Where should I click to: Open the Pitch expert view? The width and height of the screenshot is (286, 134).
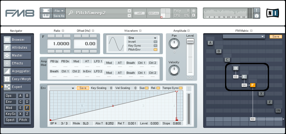tap(24, 120)
